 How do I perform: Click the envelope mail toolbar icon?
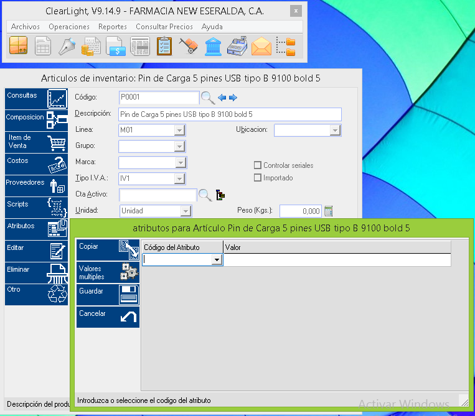[261, 47]
